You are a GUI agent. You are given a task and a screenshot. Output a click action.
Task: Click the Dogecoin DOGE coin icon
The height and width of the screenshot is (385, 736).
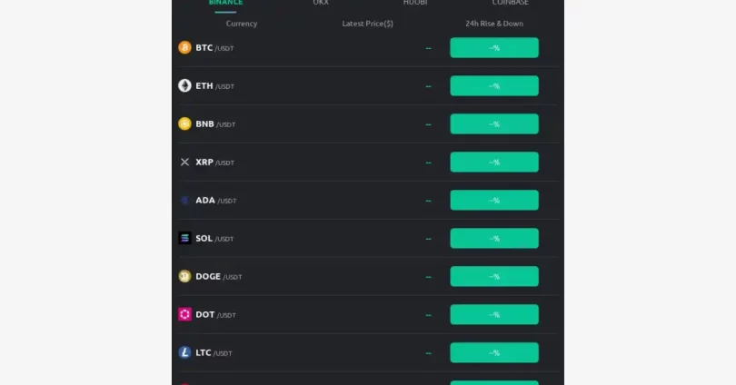click(185, 276)
